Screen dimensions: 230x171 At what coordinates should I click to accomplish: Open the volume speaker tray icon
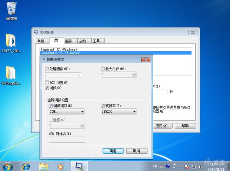pos(200,167)
